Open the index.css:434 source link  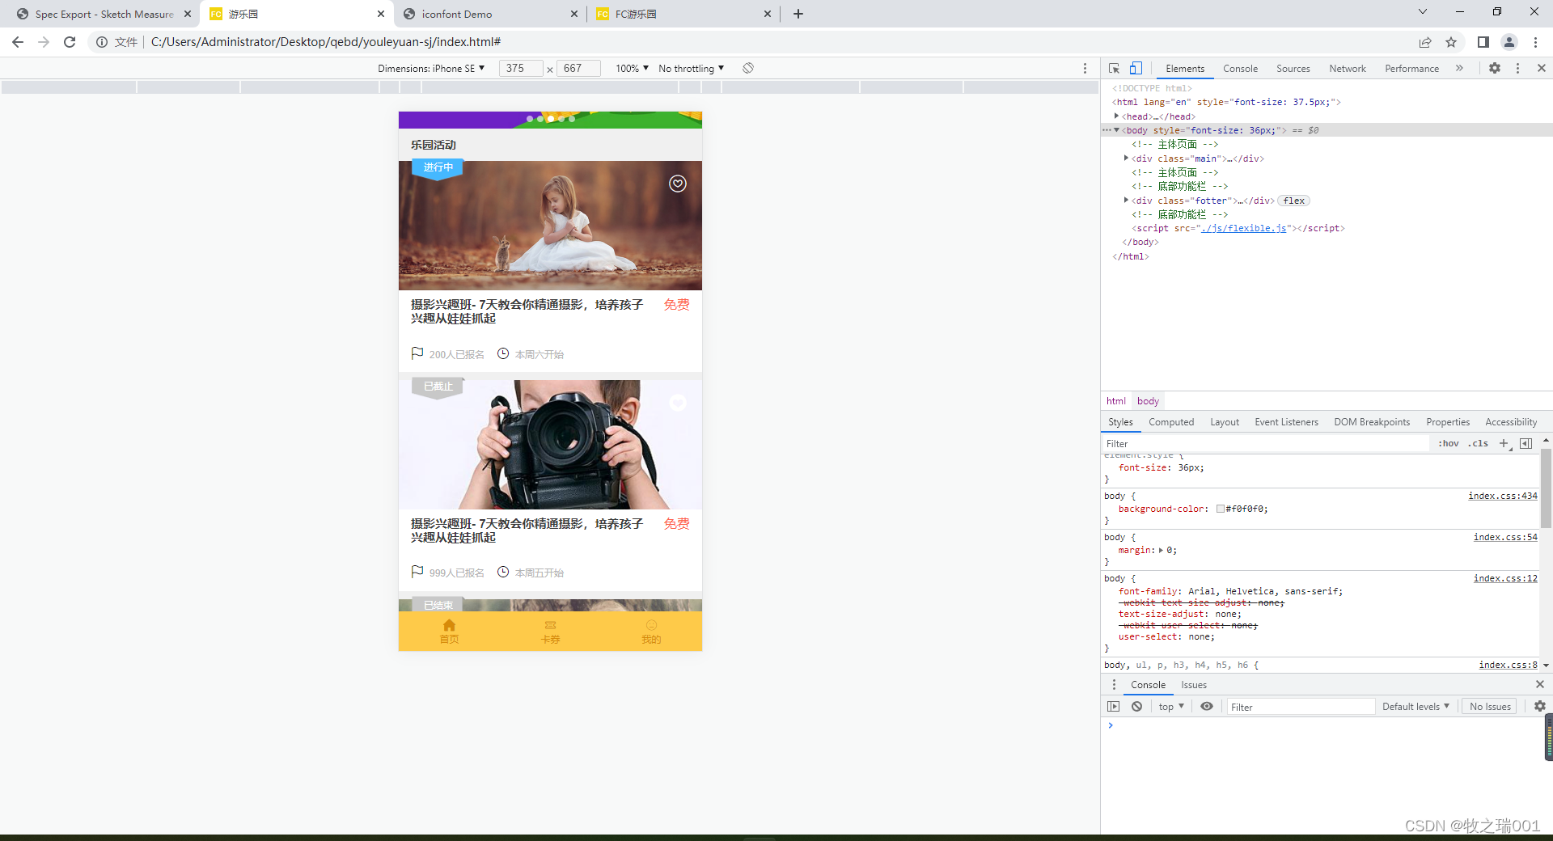[x=1503, y=496]
